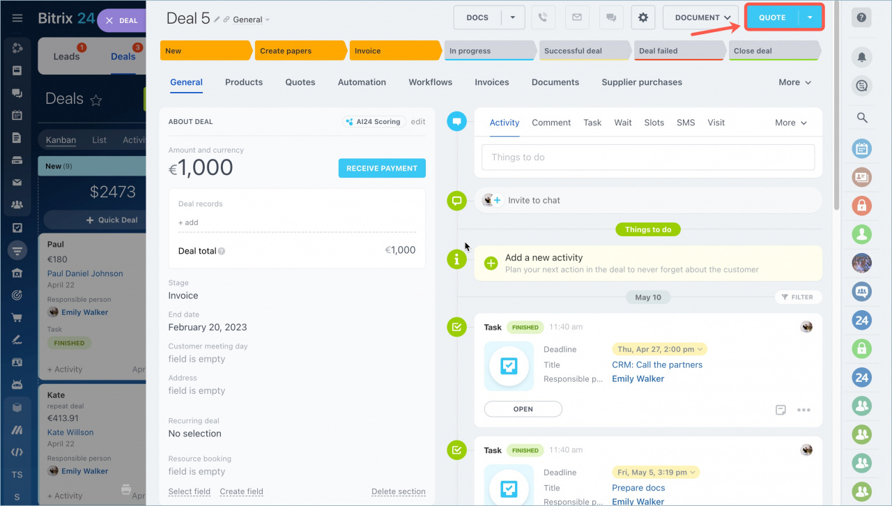Viewport: 892px width, 506px height.
Task: Set deal stage to Deal failed
Action: tap(679, 51)
